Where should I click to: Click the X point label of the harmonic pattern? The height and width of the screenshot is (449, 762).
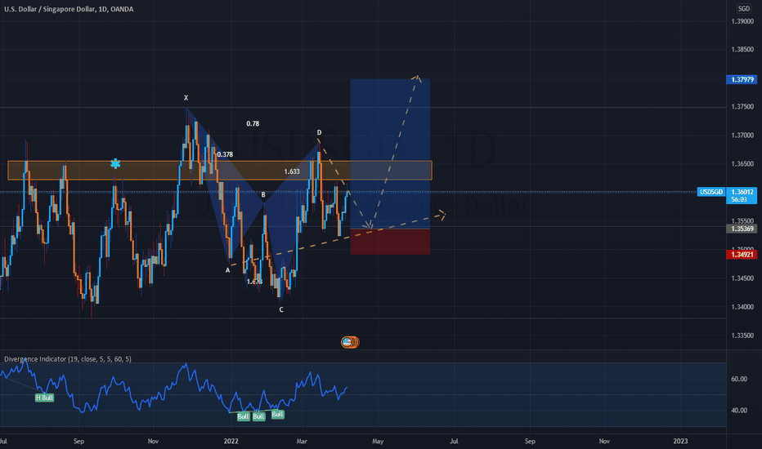[186, 98]
